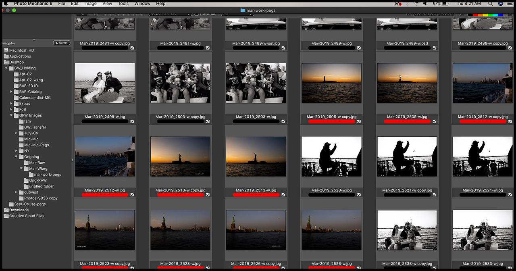This screenshot has width=516, height=271.
Task: Open macOS Spotlight search icon
Action: point(491,4)
